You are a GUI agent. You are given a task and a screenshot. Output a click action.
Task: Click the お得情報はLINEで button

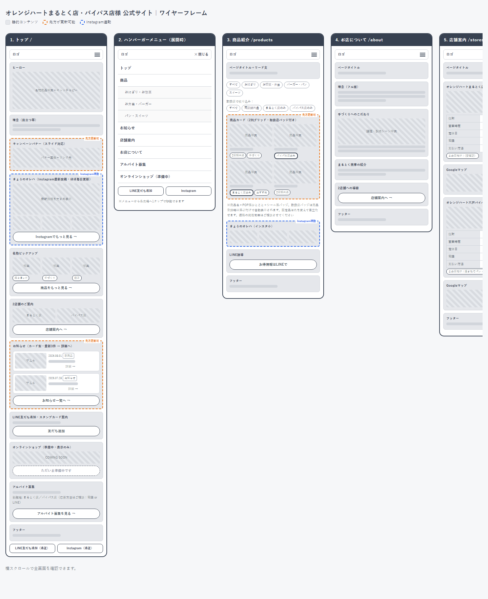pyautogui.click(x=273, y=265)
